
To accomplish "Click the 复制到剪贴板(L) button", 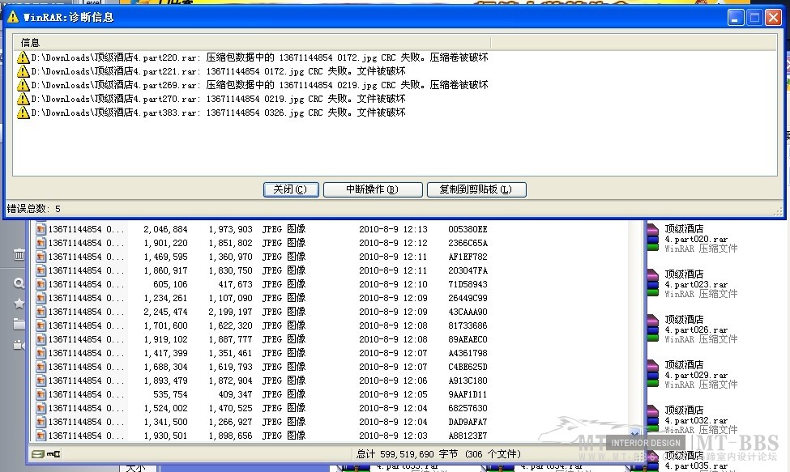I will pos(476,189).
